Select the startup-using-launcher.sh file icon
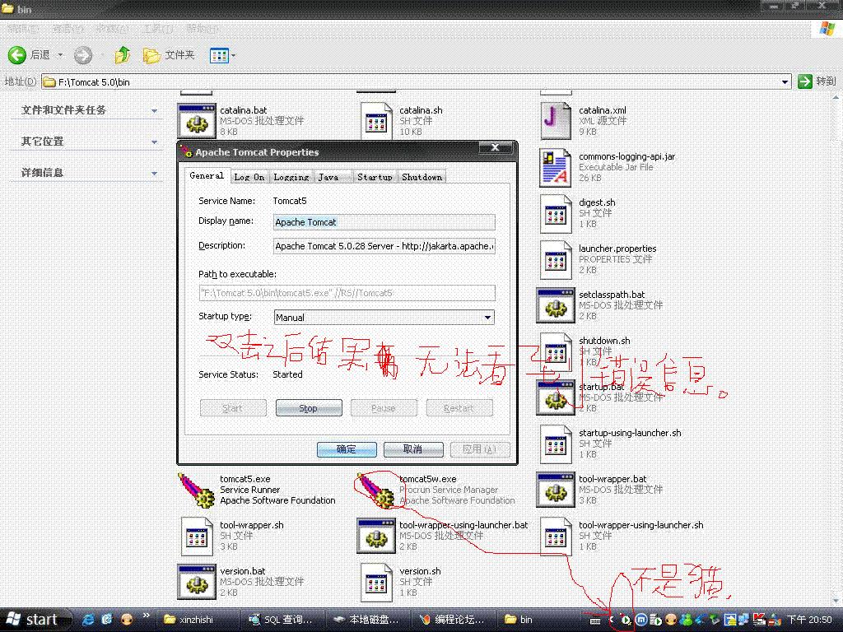Image resolution: width=843 pixels, height=632 pixels. pyautogui.click(x=555, y=444)
